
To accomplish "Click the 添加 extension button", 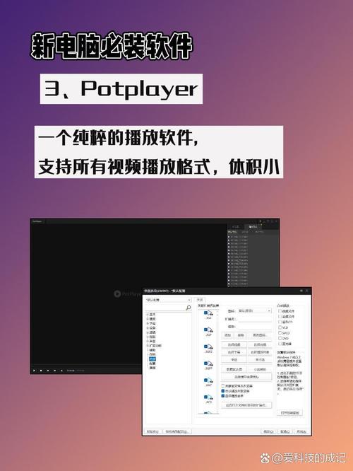I will pyautogui.click(x=227, y=335).
